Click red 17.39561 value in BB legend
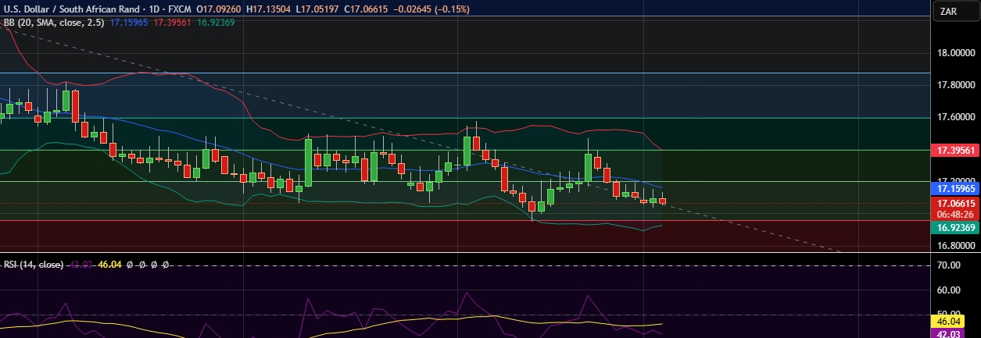This screenshot has height=338, width=981. click(172, 23)
